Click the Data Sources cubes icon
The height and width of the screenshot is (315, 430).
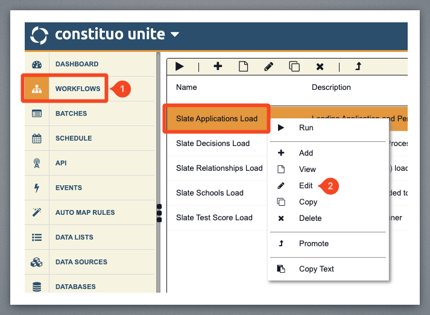[37, 262]
